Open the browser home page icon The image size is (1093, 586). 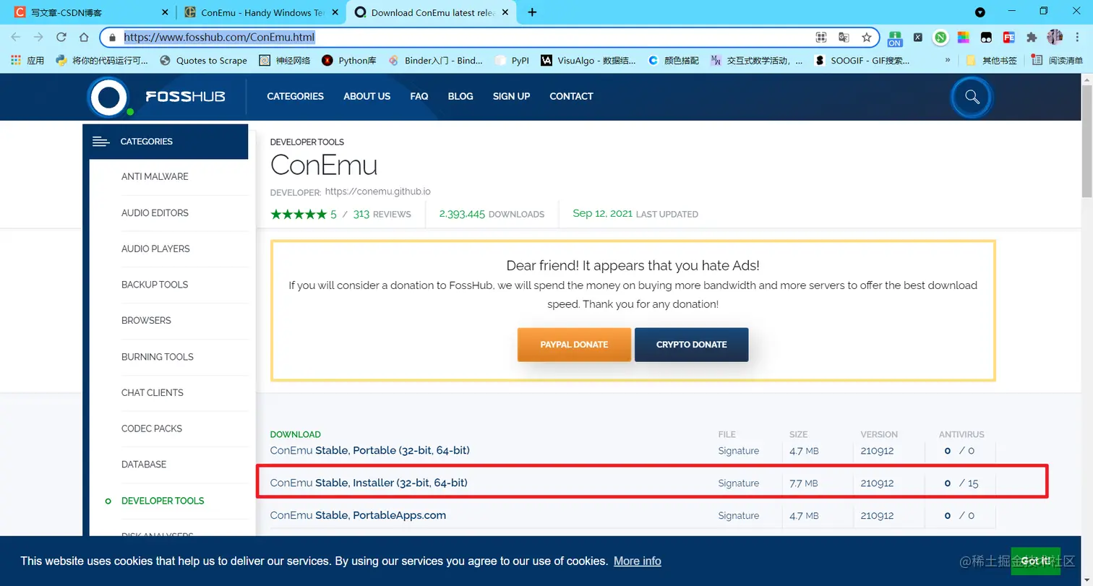coord(84,38)
